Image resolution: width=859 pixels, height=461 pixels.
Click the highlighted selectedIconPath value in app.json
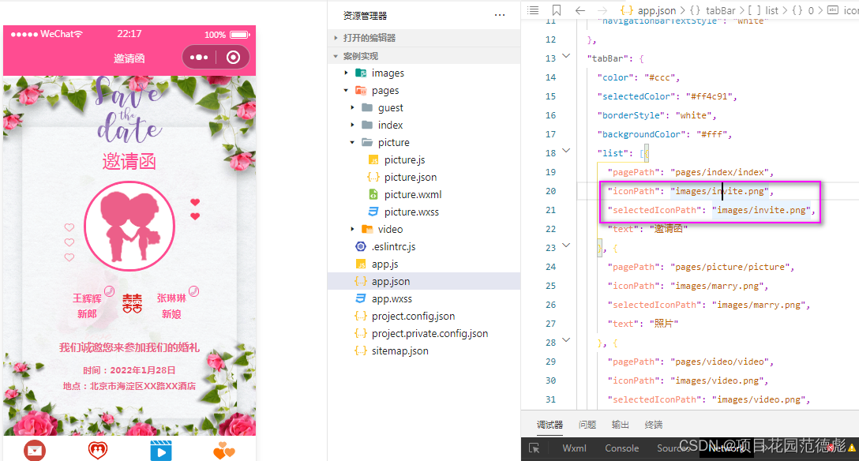tap(763, 209)
